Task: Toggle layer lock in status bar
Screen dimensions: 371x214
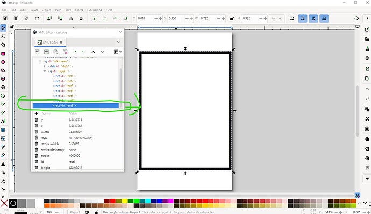Action: pos(97,212)
